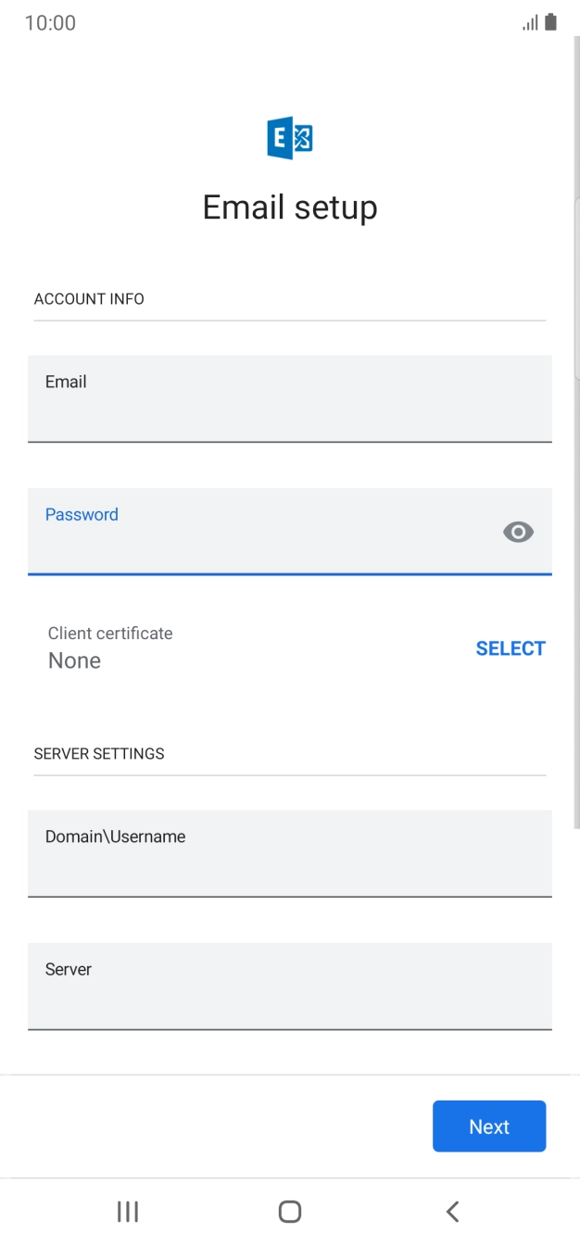Click the Exchange logo icon
The width and height of the screenshot is (580, 1245).
tap(289, 136)
